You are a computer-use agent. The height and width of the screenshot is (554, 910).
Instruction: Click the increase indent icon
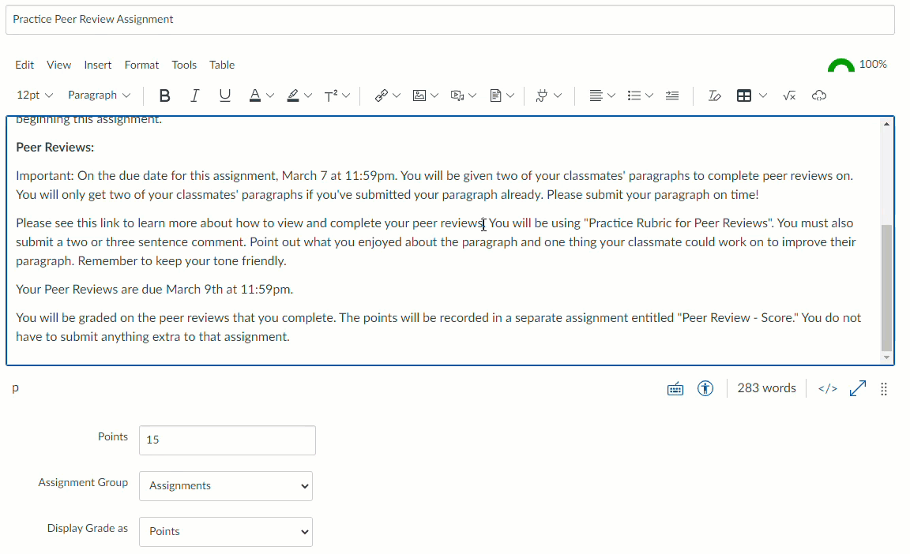672,95
